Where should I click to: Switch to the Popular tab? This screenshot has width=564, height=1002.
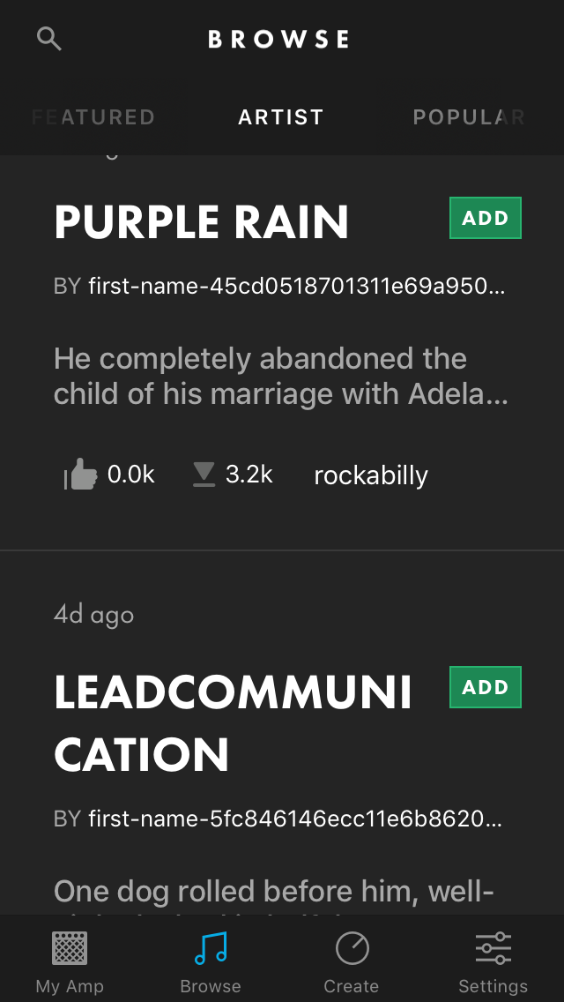(x=468, y=117)
